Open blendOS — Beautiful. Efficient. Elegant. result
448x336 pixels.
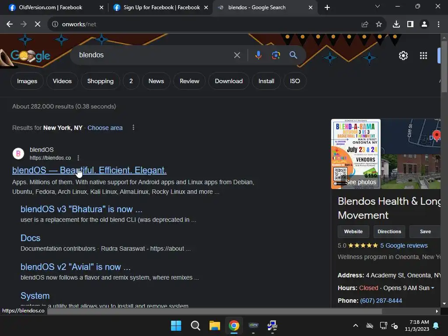(x=89, y=170)
